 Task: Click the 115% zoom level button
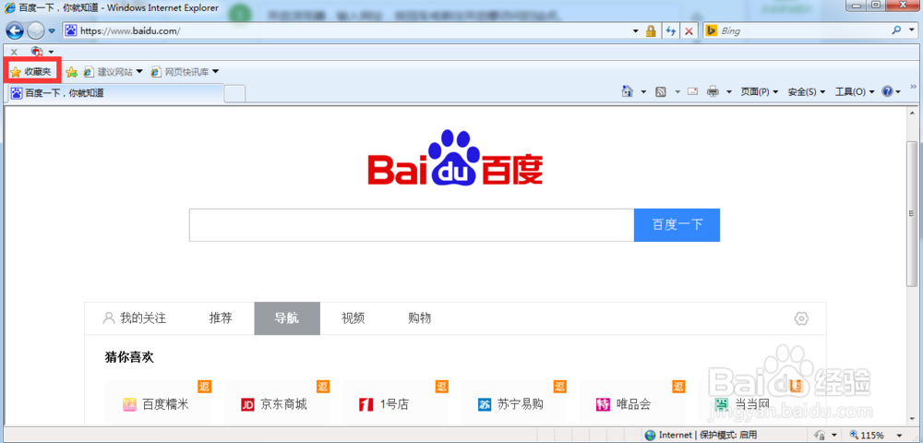(867, 436)
